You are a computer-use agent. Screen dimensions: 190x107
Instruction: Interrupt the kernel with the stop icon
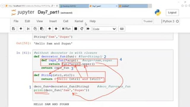(x=76, y=29)
